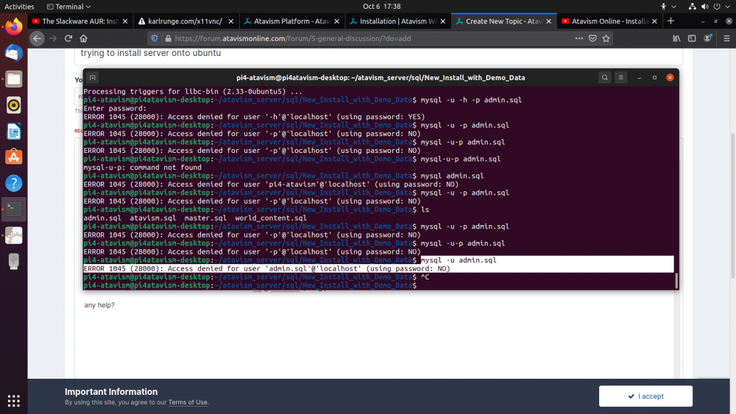Image resolution: width=736 pixels, height=414 pixels.
Task: Open Activities overview
Action: point(19,7)
